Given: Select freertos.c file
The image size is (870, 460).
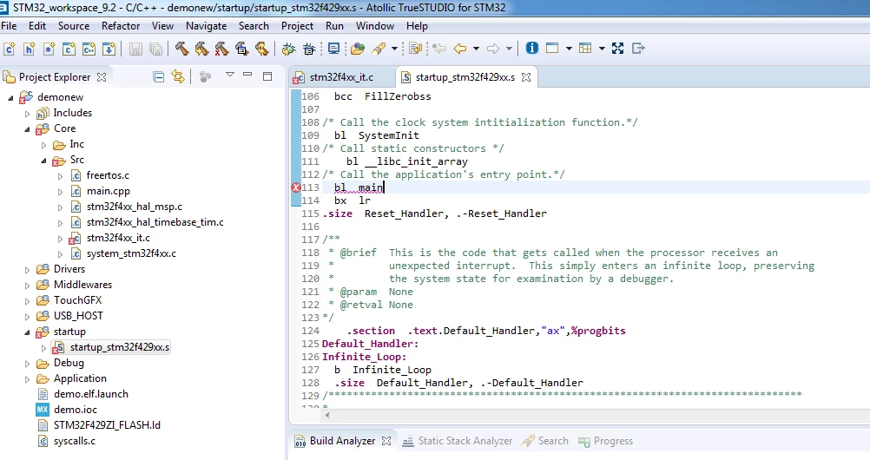Looking at the screenshot, I should 107,175.
